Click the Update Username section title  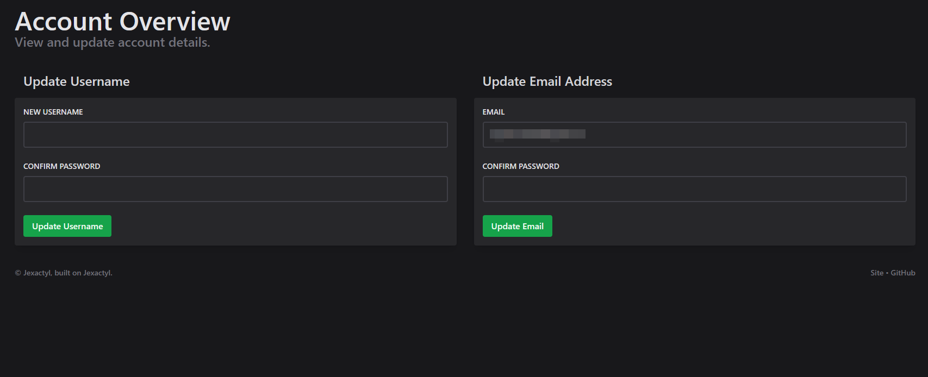click(x=77, y=81)
